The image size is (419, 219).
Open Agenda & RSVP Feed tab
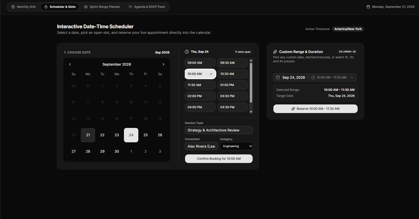coord(147,7)
